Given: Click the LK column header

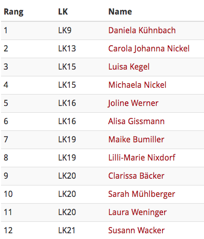Looking at the screenshot, I should [x=63, y=11].
